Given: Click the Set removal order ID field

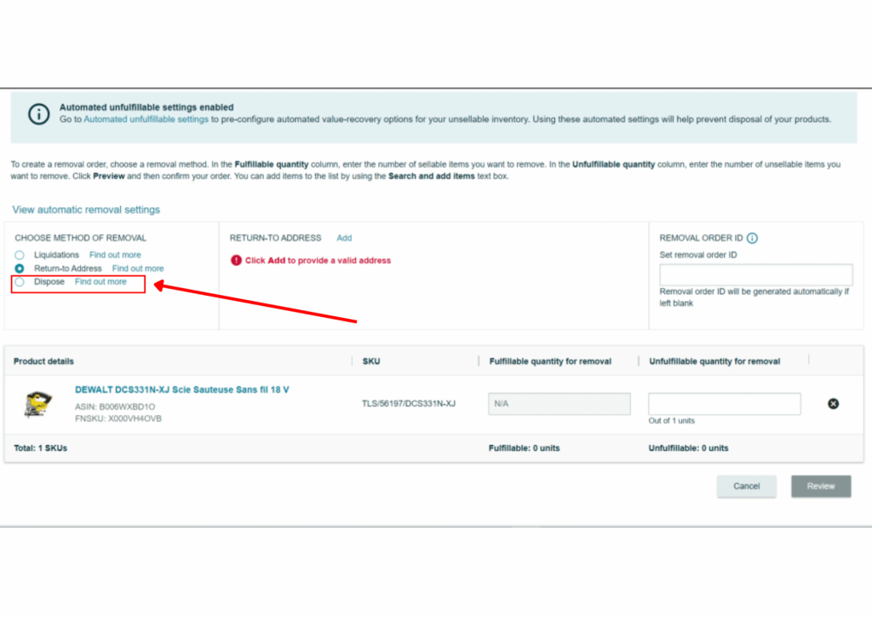Looking at the screenshot, I should coord(755,274).
